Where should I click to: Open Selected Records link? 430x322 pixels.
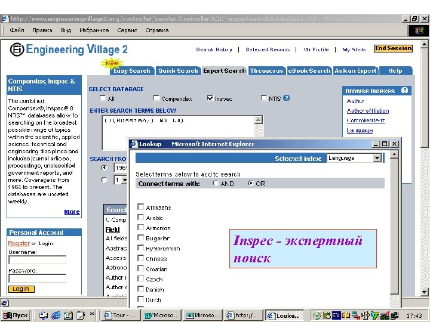[x=268, y=49]
